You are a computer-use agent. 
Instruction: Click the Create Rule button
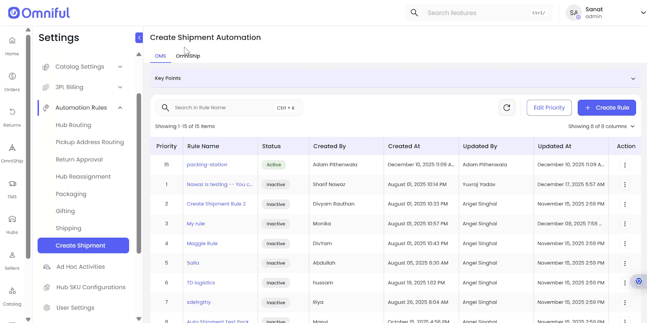click(x=607, y=108)
